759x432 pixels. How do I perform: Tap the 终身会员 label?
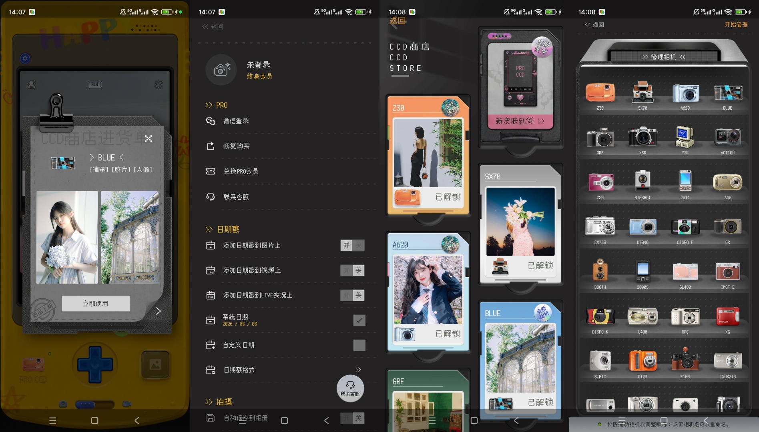coord(259,76)
